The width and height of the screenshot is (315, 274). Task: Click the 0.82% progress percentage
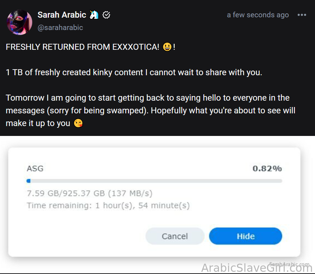pyautogui.click(x=267, y=168)
